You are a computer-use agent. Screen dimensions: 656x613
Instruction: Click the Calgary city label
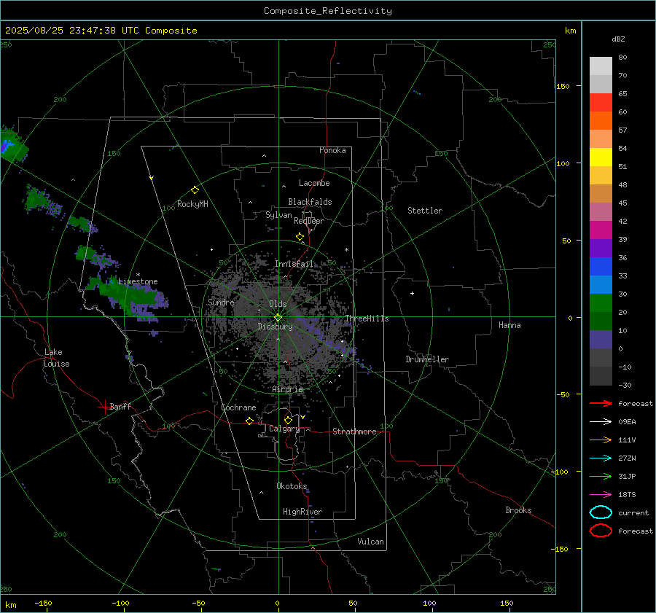pyautogui.click(x=284, y=429)
